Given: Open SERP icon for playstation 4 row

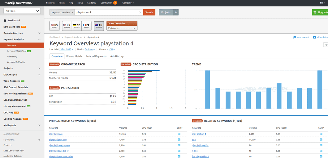Looking at the screenshot, I should (179, 134).
